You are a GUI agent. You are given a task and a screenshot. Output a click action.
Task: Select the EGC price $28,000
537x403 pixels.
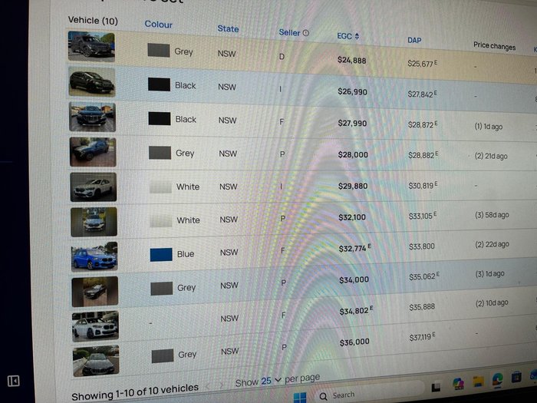(353, 154)
